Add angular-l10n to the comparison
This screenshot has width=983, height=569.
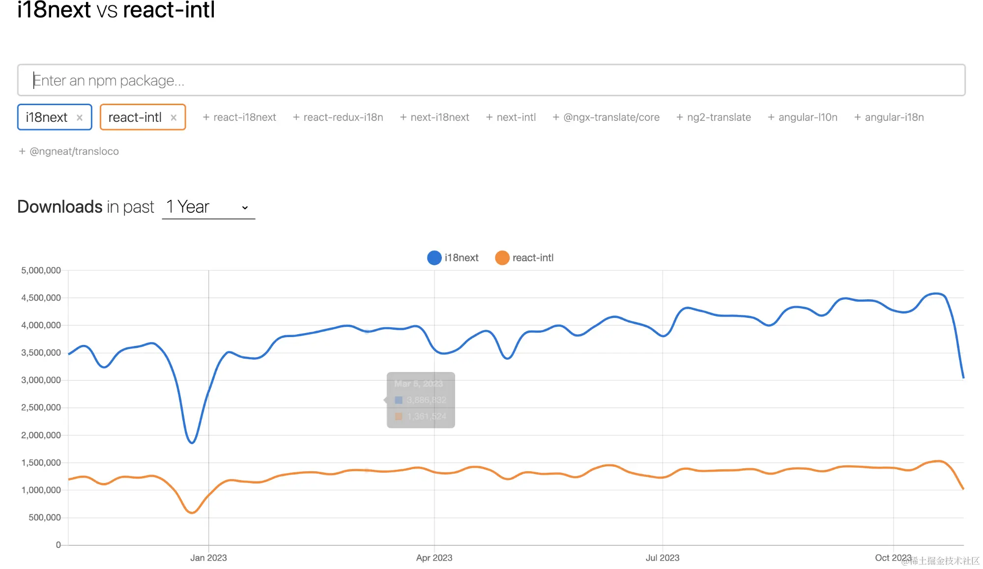click(x=803, y=117)
